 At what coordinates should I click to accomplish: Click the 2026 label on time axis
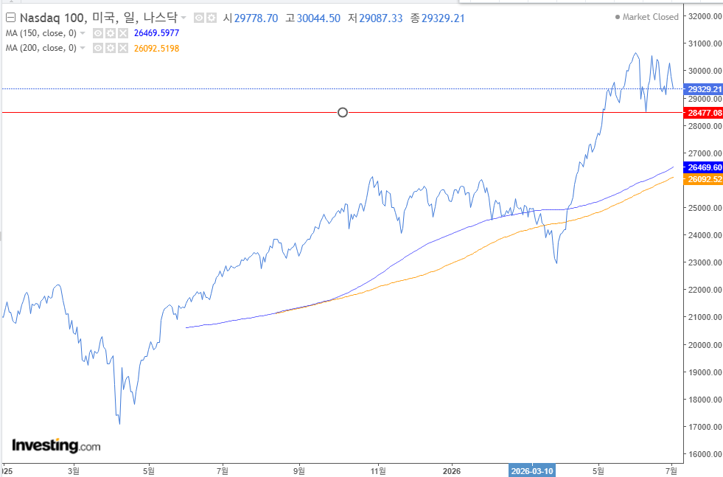coord(451,471)
